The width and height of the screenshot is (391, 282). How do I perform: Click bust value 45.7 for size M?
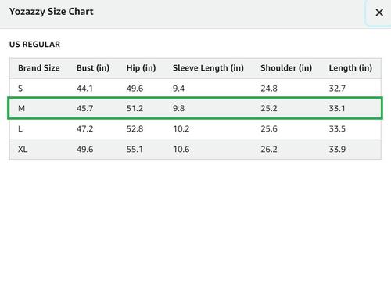pos(84,108)
